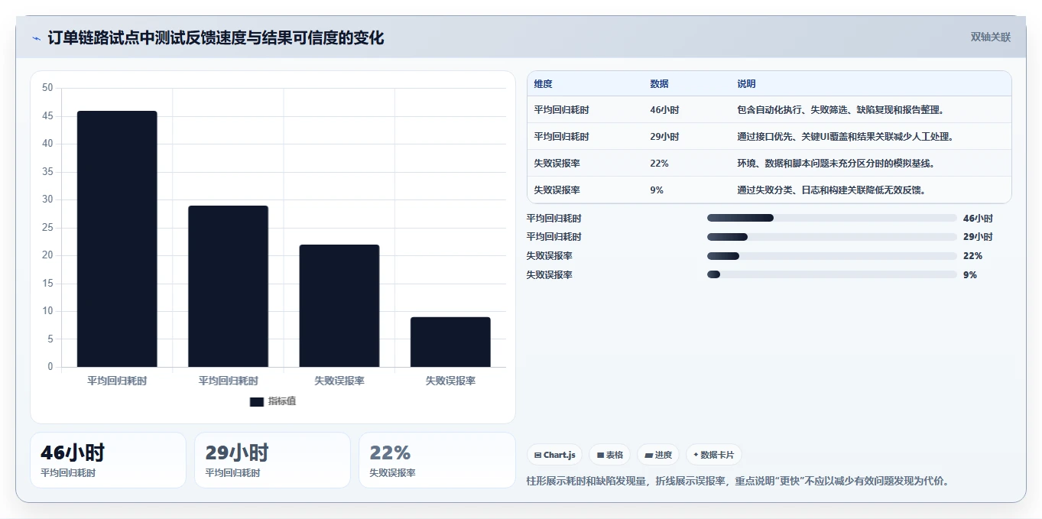Select the 数据卡片 chip
The height and width of the screenshot is (519, 1042).
tap(713, 455)
